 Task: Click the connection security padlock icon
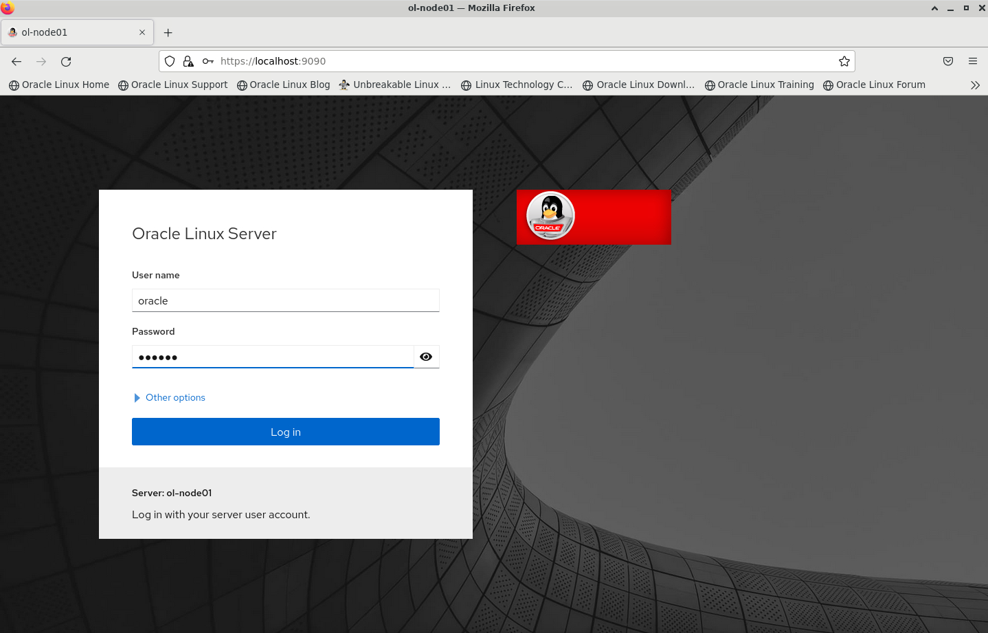click(188, 61)
